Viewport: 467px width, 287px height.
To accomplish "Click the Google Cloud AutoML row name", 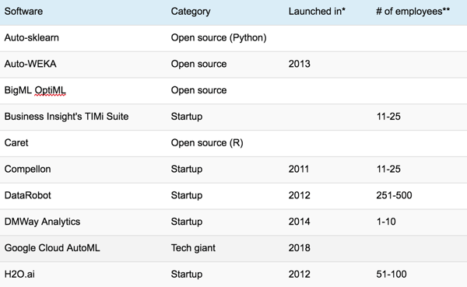I will pyautogui.click(x=52, y=248).
